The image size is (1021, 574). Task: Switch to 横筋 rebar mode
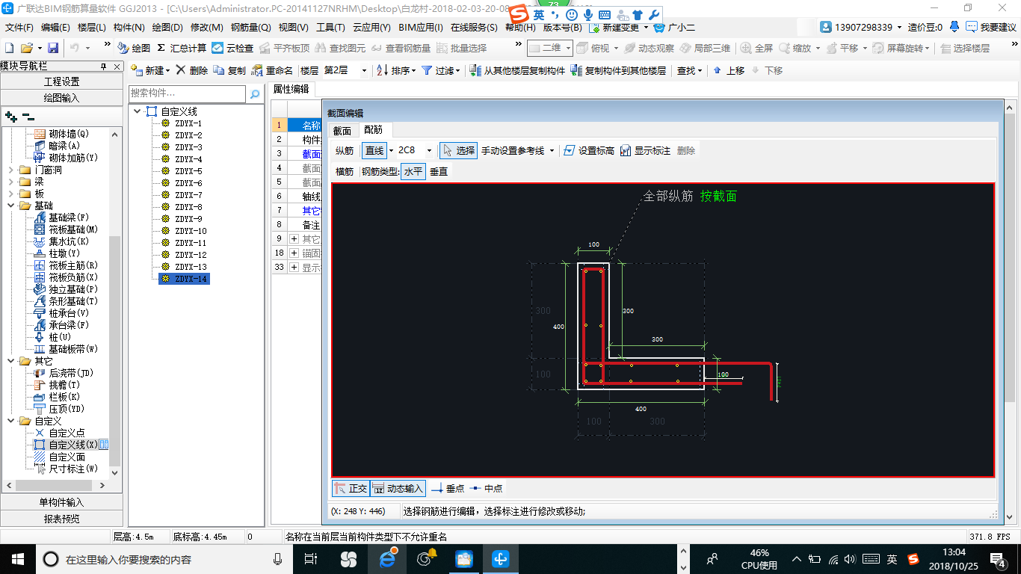pyautogui.click(x=345, y=171)
